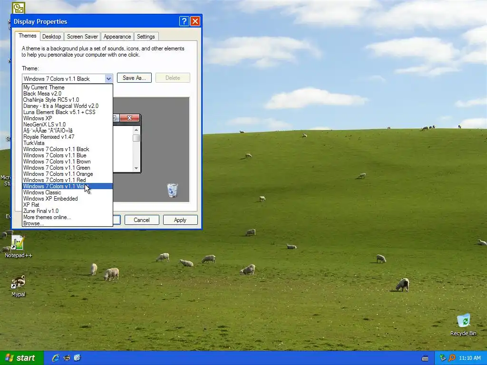Click the orange magnifier tray icon
This screenshot has height=365, width=487.
452,358
